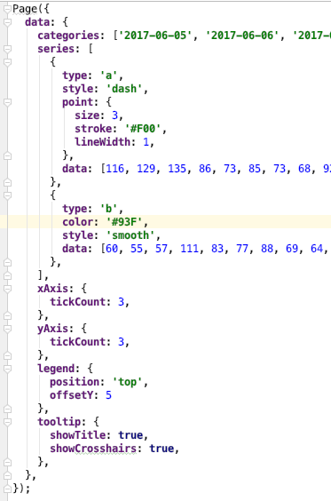Image resolution: width=331 pixels, height=501 pixels.
Task: Click number 83 in second data array
Action: [x=217, y=249]
